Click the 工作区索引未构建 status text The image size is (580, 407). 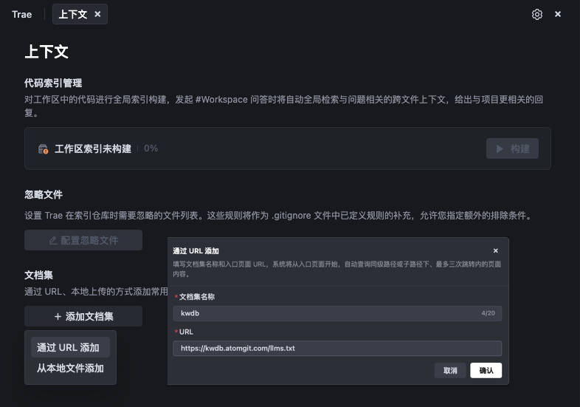point(93,149)
